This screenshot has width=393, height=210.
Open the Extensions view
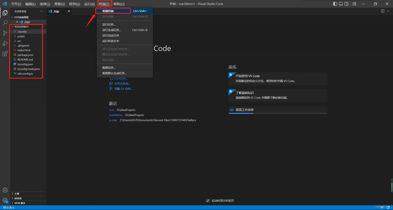(x=5, y=54)
